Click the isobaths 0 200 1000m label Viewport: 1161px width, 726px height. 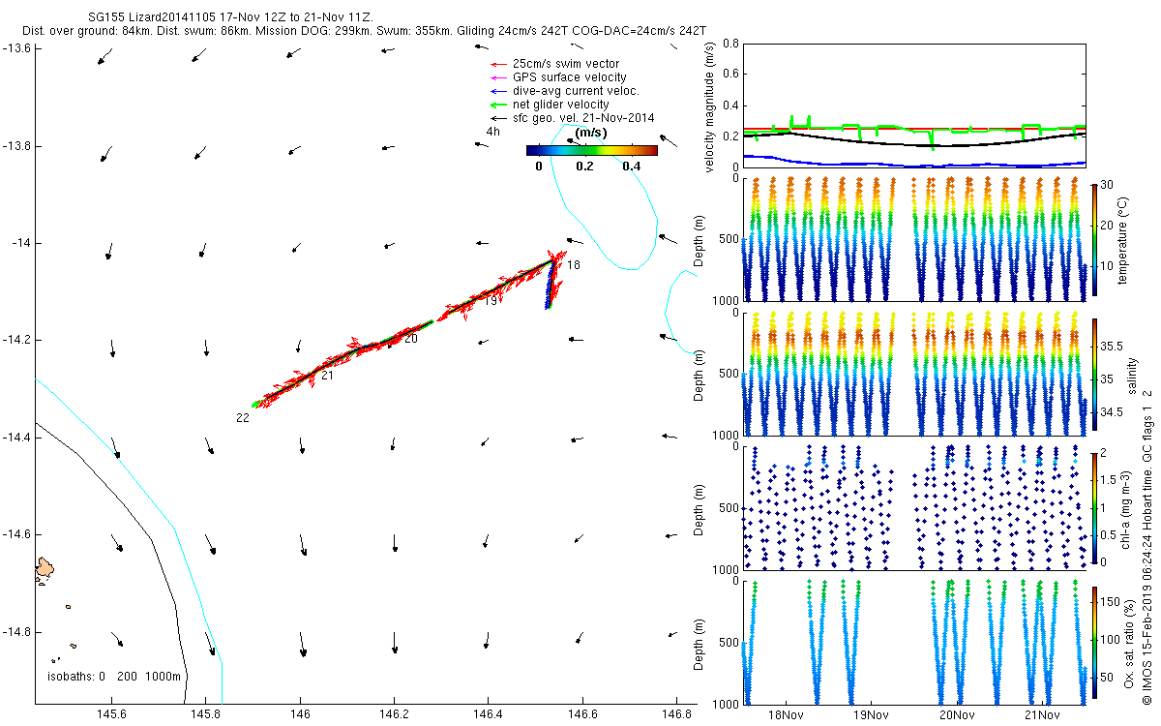pyautogui.click(x=115, y=677)
